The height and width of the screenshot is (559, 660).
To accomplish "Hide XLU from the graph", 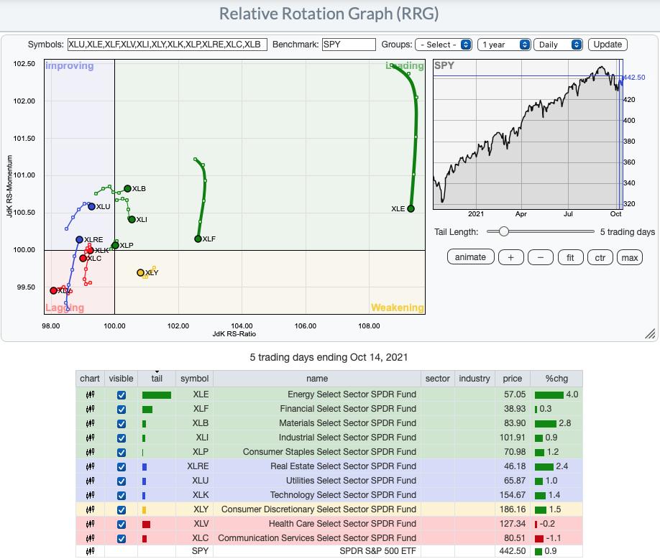I will (122, 481).
